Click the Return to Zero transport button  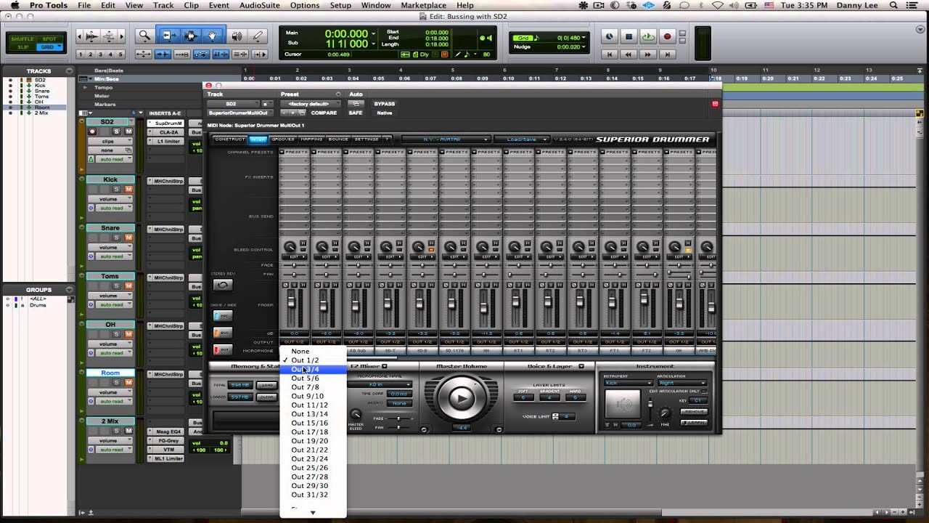[610, 54]
